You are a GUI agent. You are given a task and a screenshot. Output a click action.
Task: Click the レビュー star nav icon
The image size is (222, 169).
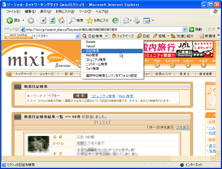point(188,65)
